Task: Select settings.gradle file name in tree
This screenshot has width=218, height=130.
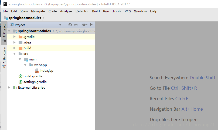Action: point(35,82)
